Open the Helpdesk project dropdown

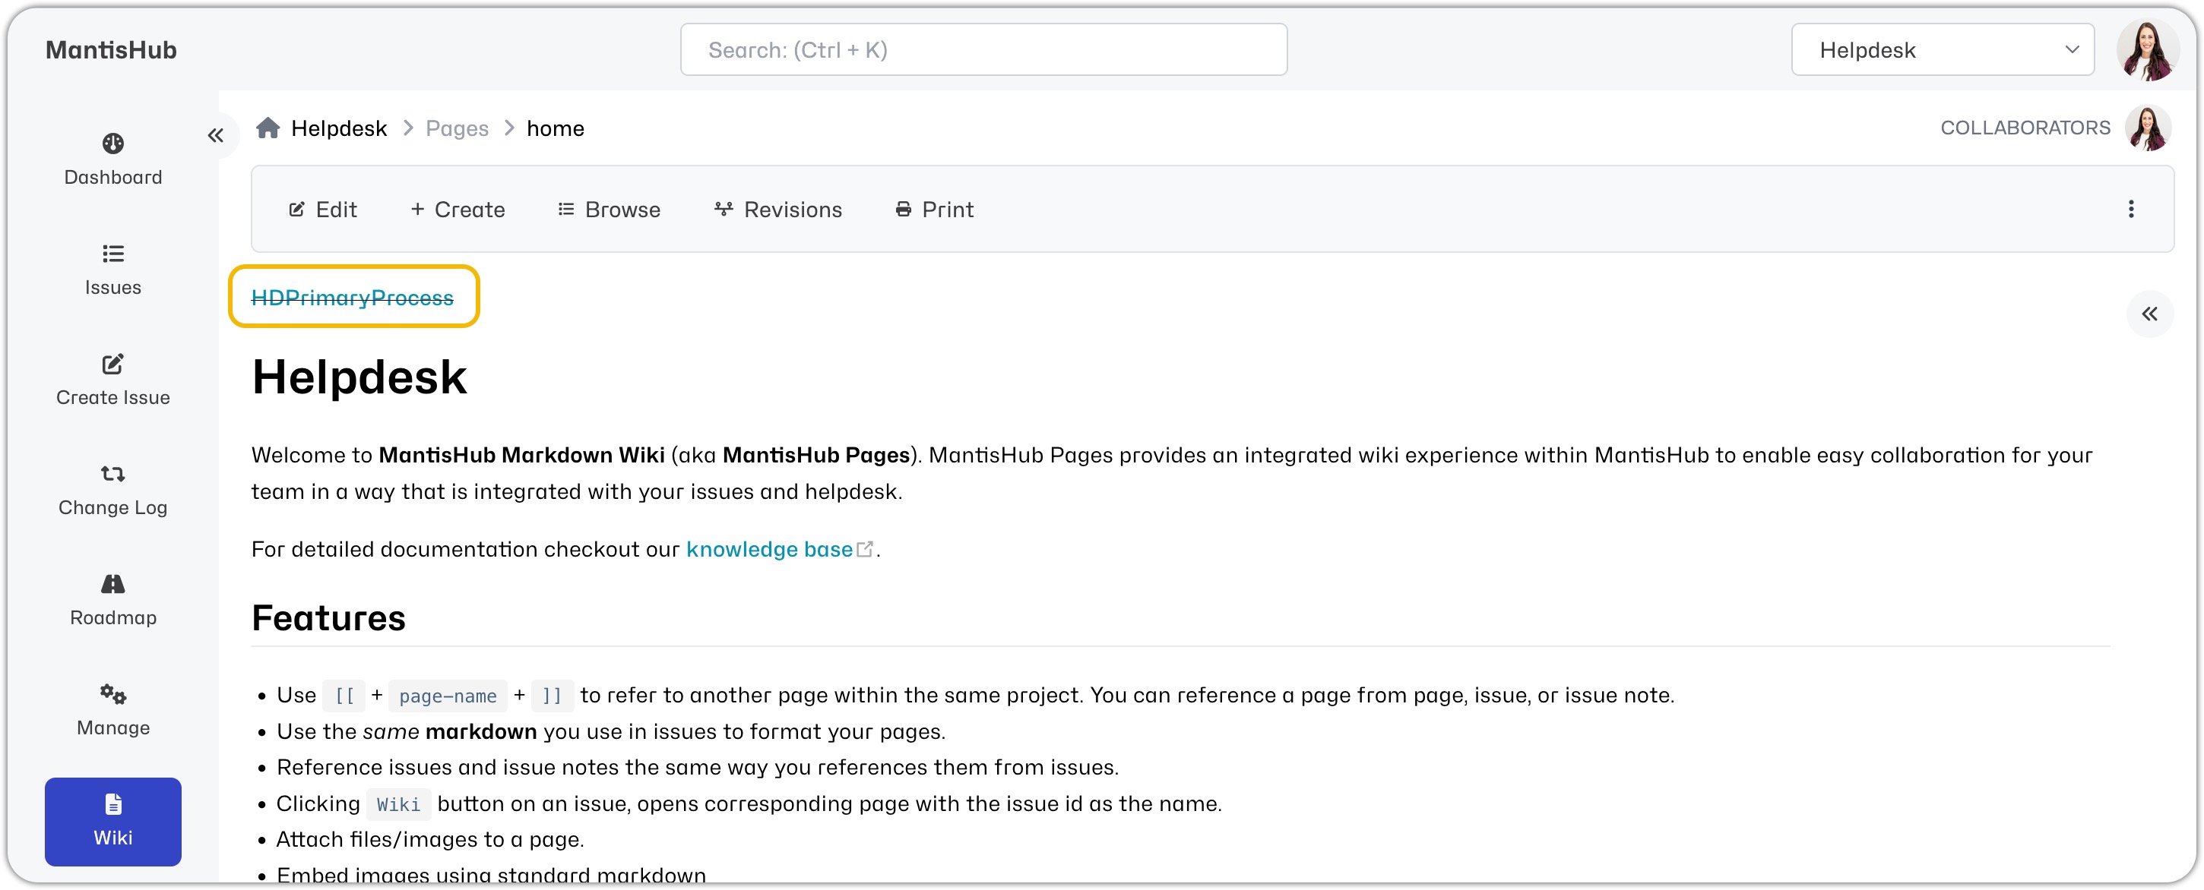pyautogui.click(x=1943, y=49)
